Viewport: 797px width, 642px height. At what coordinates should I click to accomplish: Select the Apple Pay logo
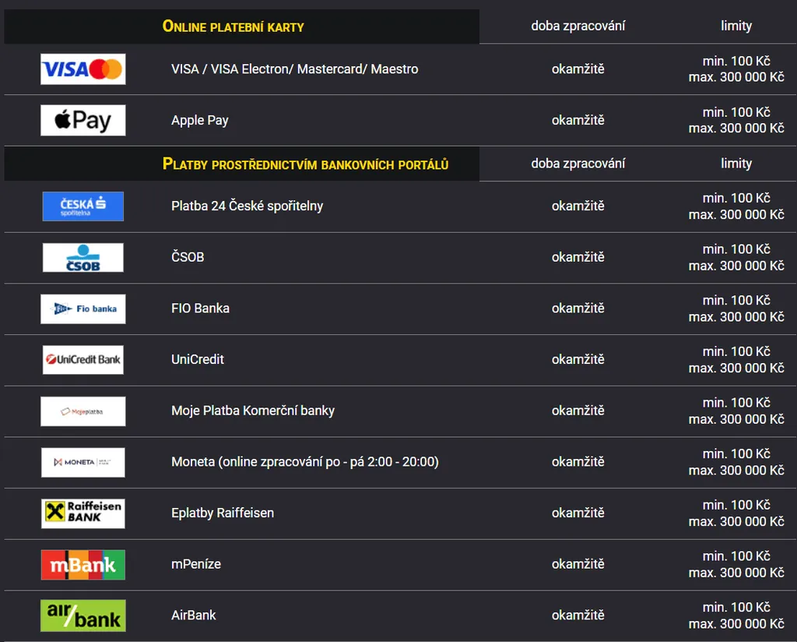83,121
